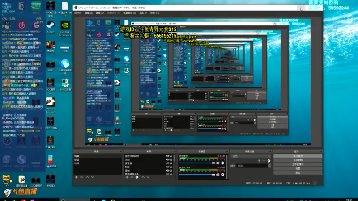Image resolution: width=358 pixels, height=201 pixels.
Task: Move scene down with the down arrow
Action: [93, 177]
